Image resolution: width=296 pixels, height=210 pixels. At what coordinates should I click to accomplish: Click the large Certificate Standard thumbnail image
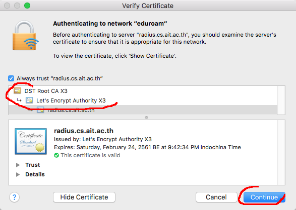click(31, 141)
